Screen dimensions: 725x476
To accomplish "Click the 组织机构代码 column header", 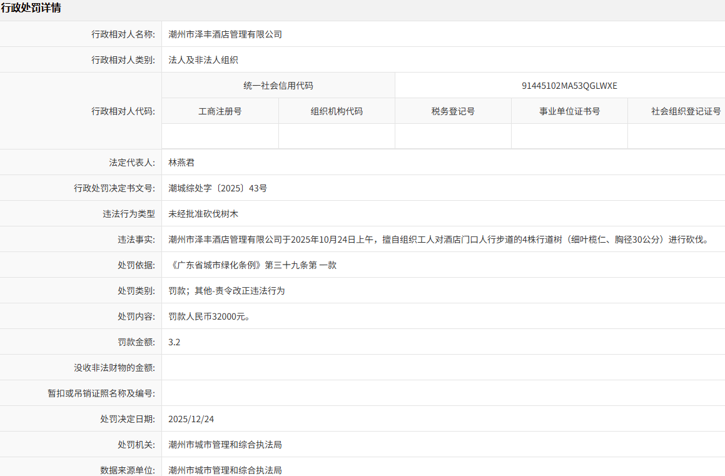I will coord(337,111).
